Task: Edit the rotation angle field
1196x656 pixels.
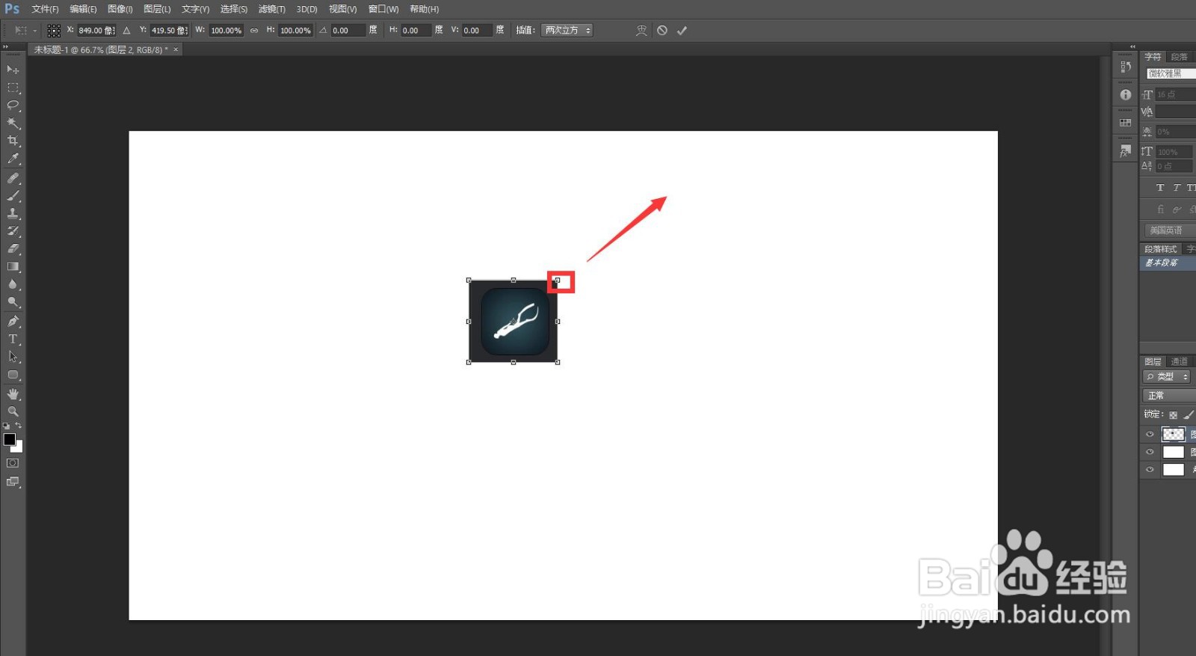Action: tap(348, 31)
